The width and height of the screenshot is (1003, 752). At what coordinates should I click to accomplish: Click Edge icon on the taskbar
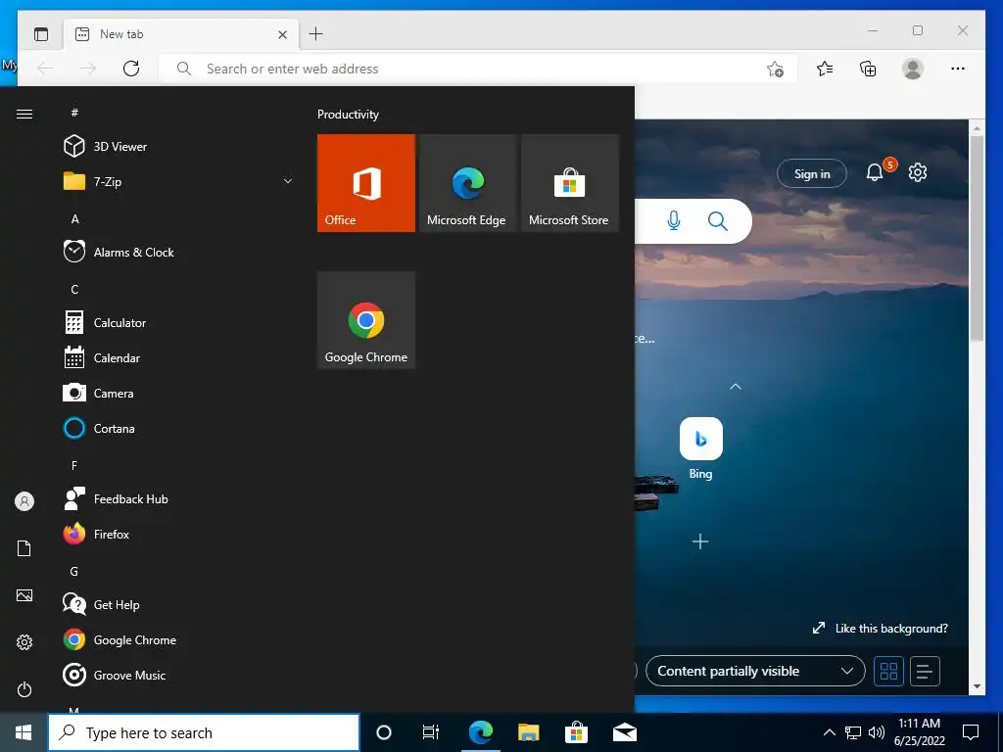480,732
